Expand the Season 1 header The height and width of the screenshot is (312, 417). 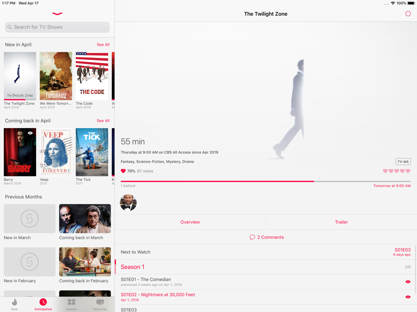[266, 267]
